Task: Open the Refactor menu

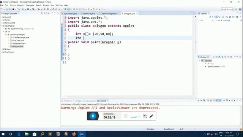Action: coord(21,5)
